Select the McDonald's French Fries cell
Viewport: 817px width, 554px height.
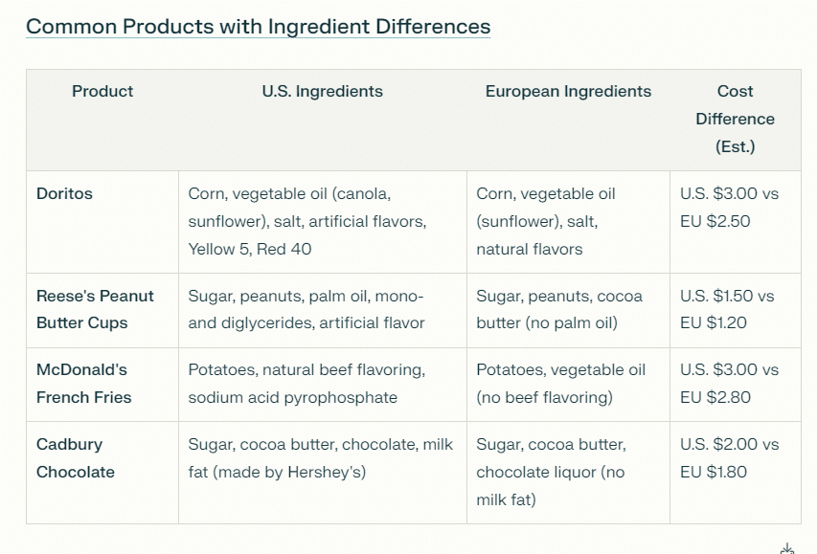(83, 383)
